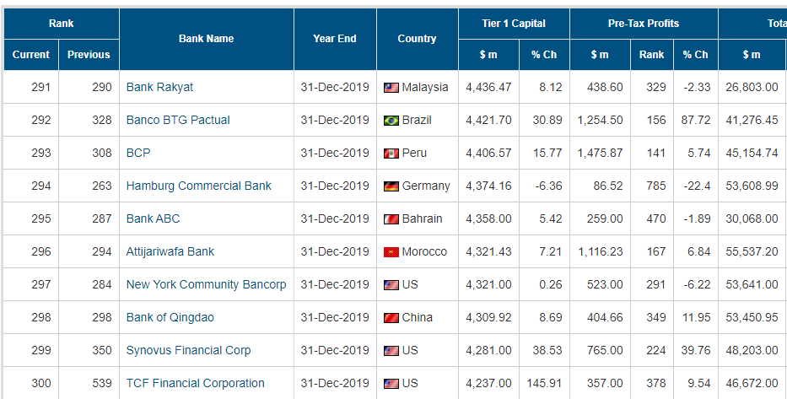This screenshot has width=787, height=399.
Task: Click Tier 1 value 4,374.16
Action: pyautogui.click(x=488, y=186)
